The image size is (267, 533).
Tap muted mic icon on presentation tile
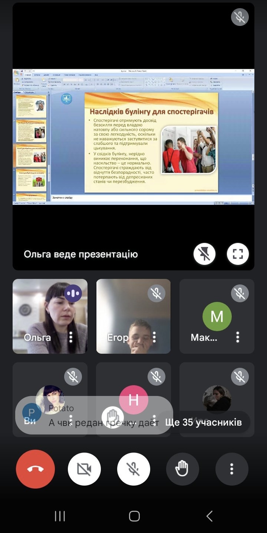pos(240,17)
